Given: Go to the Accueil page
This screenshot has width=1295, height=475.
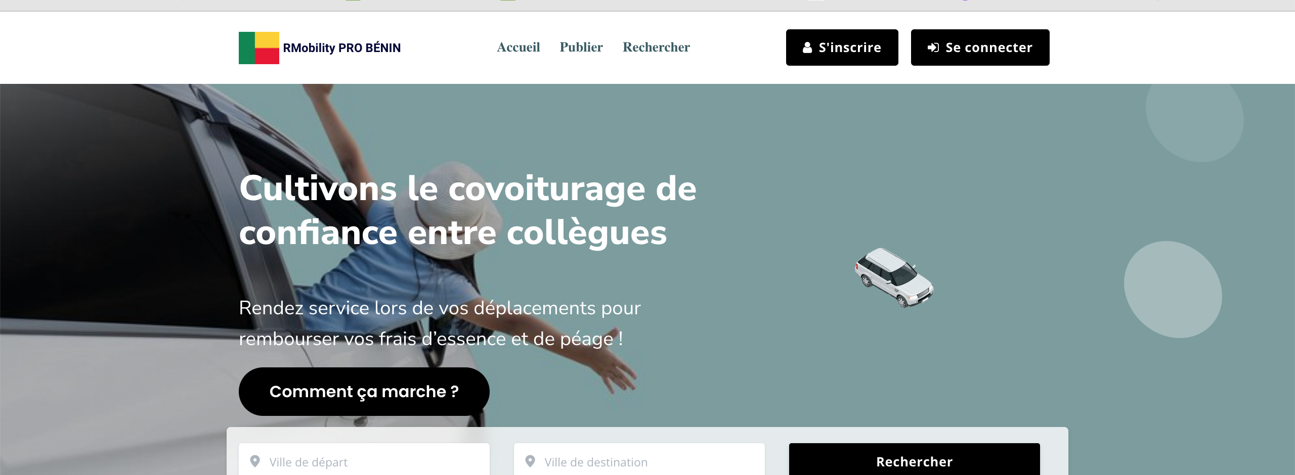Looking at the screenshot, I should [518, 47].
